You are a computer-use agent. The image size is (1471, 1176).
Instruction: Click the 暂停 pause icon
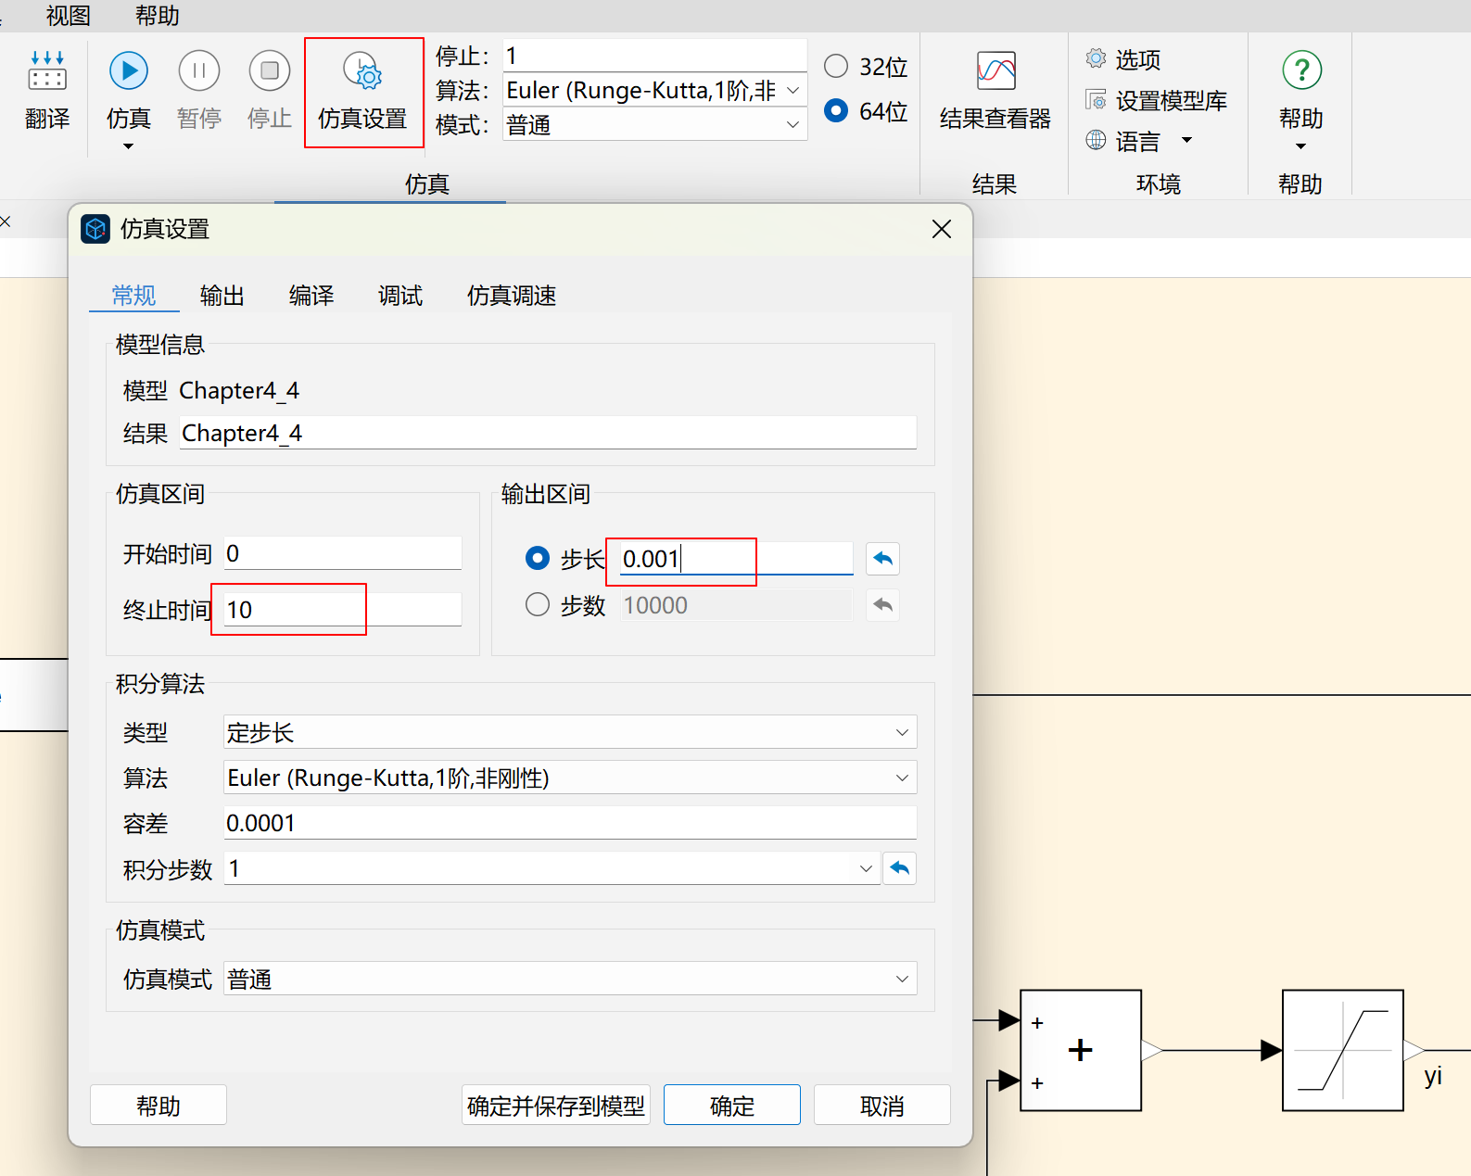click(199, 71)
